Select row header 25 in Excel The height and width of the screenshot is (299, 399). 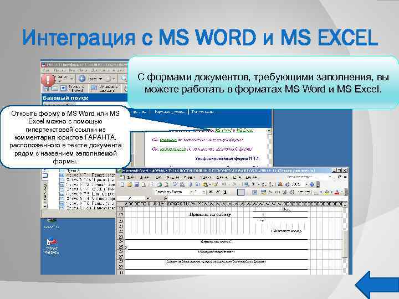click(x=121, y=246)
